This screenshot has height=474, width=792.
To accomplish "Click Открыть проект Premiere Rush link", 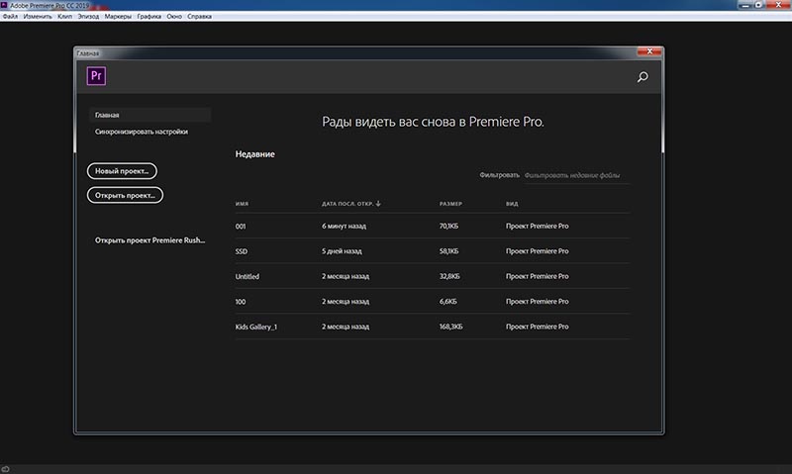I will [x=150, y=240].
